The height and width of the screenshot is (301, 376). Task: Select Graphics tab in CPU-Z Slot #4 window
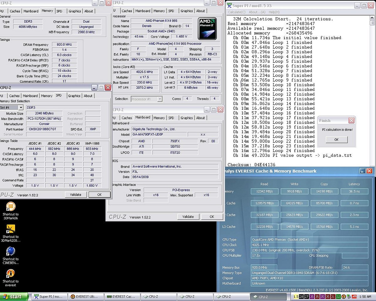click(x=74, y=96)
